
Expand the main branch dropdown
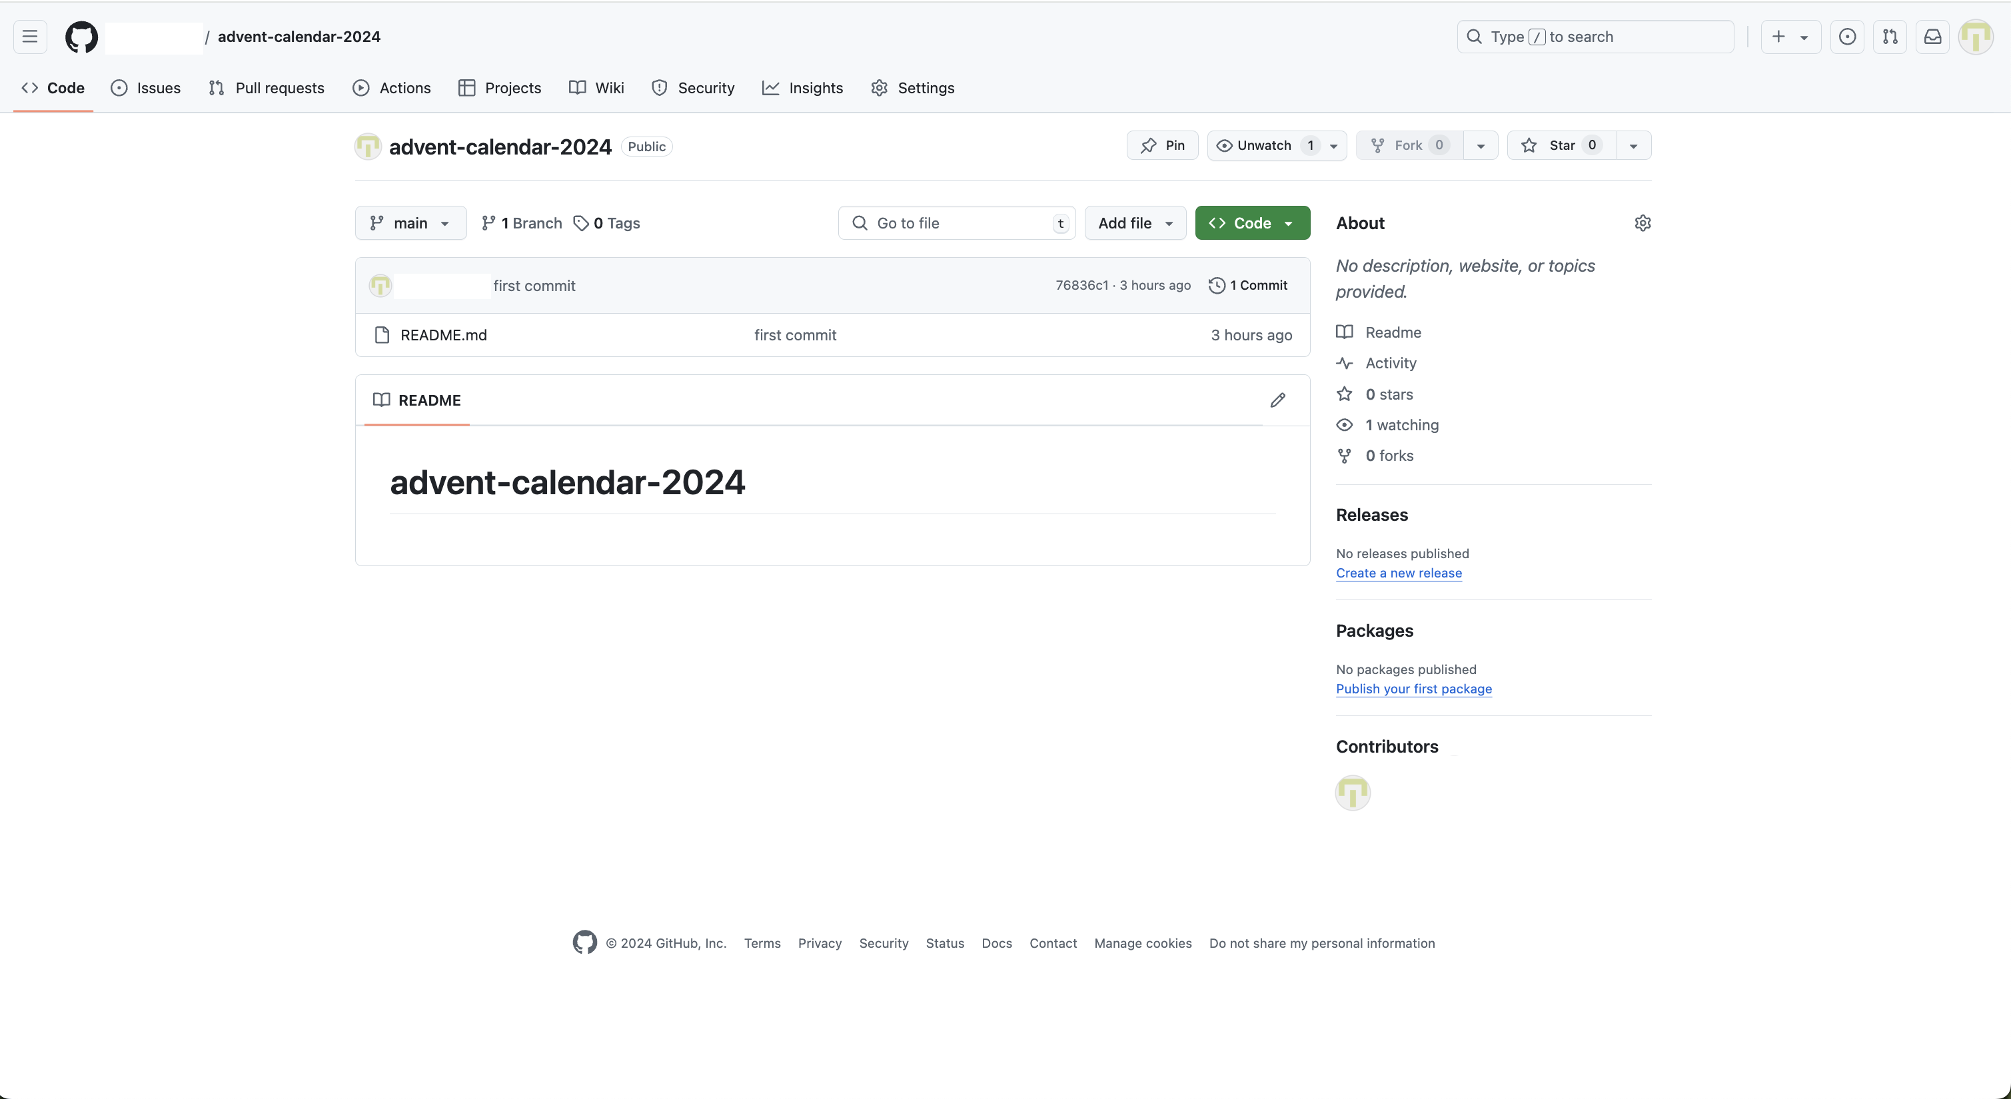pyautogui.click(x=410, y=223)
